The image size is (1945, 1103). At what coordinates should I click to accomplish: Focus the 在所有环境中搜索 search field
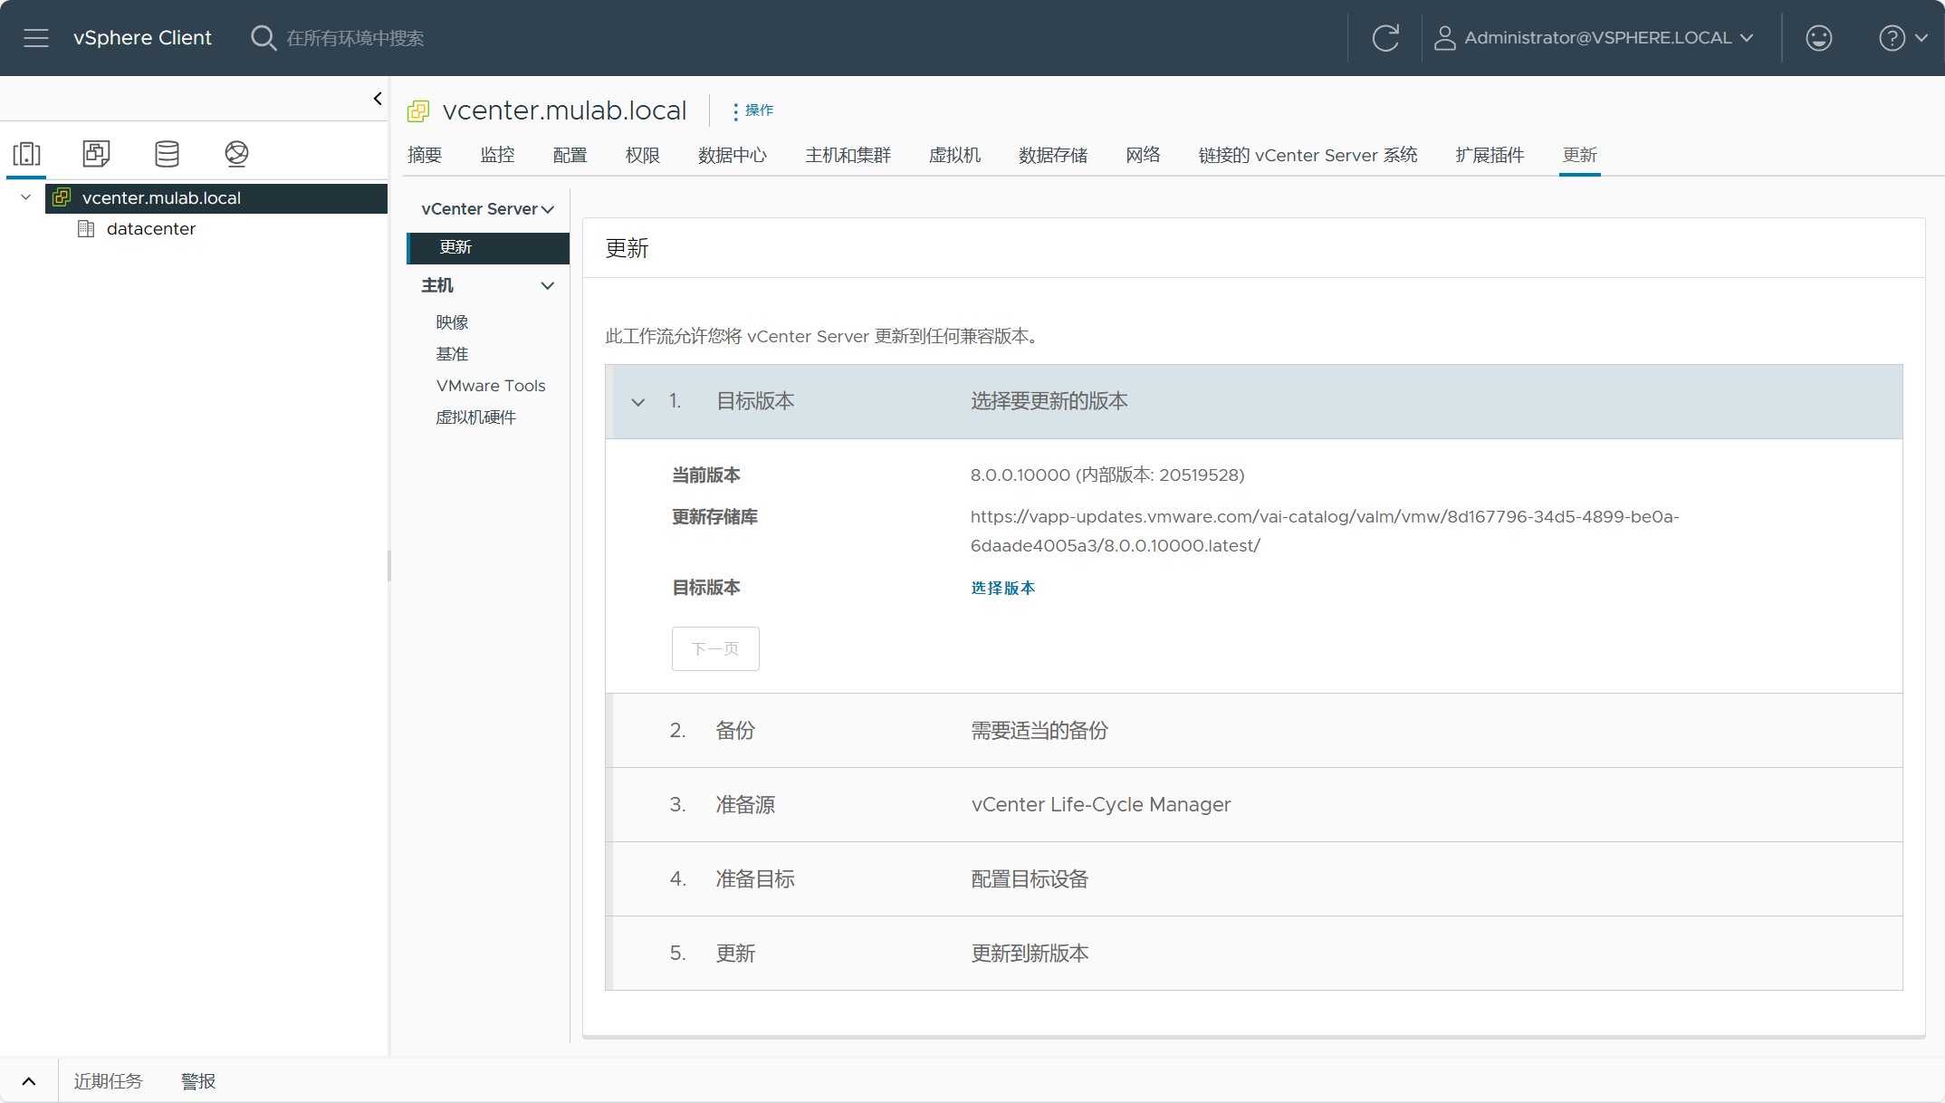point(355,38)
